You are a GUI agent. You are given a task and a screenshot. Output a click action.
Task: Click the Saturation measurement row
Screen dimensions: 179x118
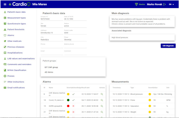click(142, 106)
